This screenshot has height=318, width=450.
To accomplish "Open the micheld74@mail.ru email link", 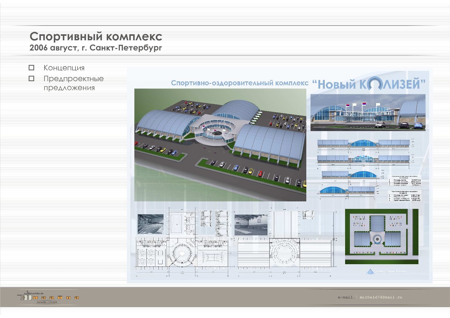I will click(381, 297).
